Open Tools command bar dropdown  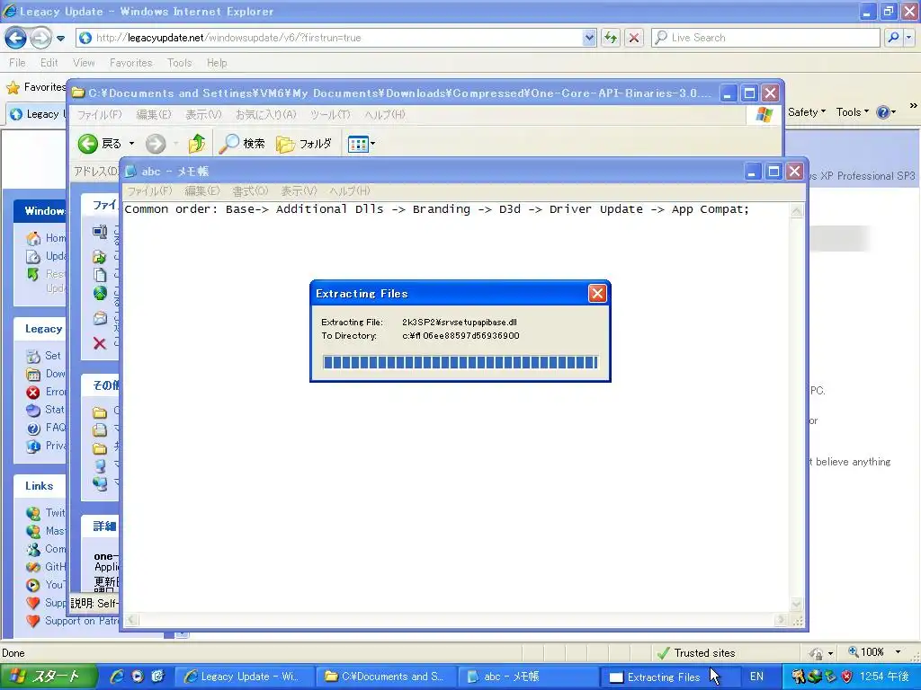coord(853,112)
